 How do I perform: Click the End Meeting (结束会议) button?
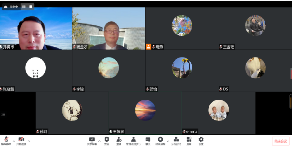[281, 141]
